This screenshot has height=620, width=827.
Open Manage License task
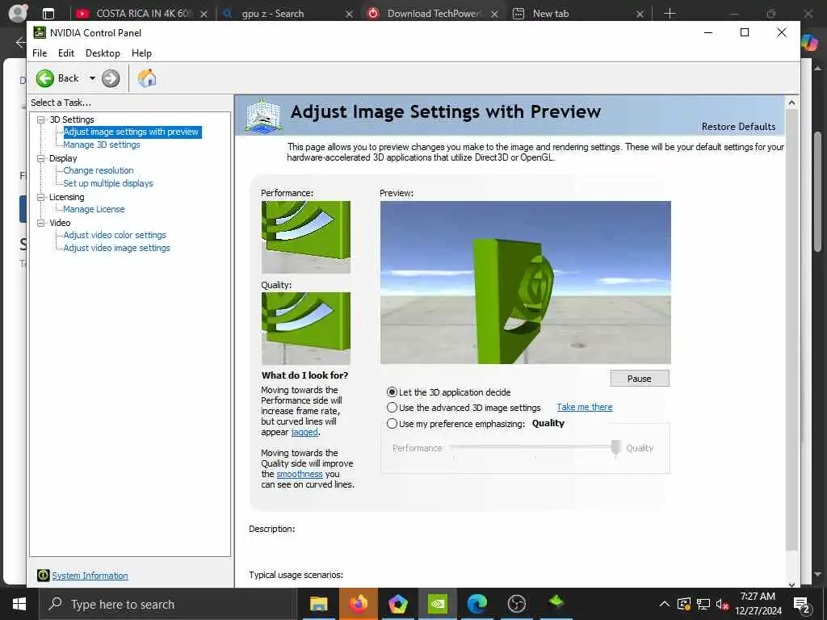[x=94, y=209]
